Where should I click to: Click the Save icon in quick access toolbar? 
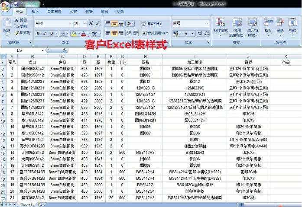[x=16, y=3]
